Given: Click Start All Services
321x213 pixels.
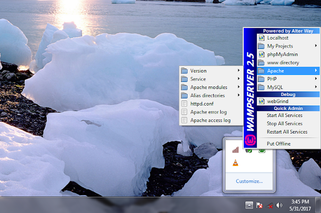Looking at the screenshot, I should pos(288,115).
